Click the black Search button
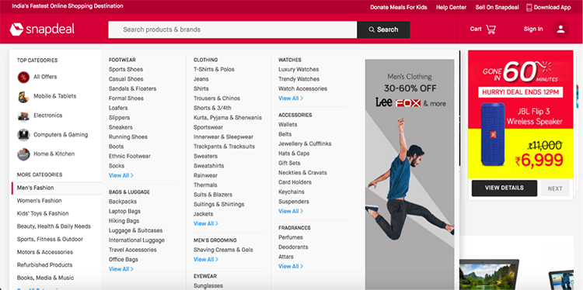The image size is (583, 290). tap(383, 29)
